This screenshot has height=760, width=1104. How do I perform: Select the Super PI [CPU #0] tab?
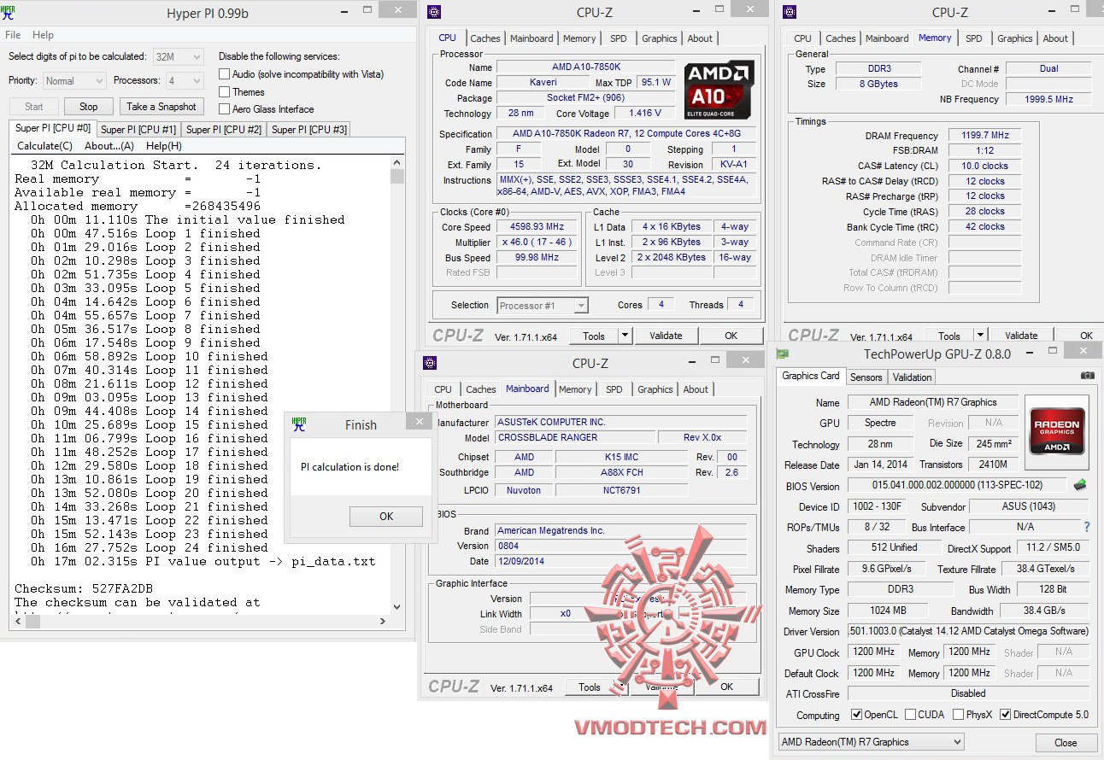pos(53,128)
